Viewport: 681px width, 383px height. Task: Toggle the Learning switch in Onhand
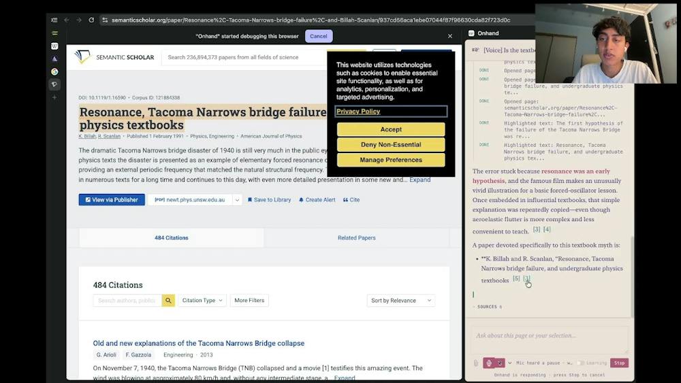click(580, 363)
